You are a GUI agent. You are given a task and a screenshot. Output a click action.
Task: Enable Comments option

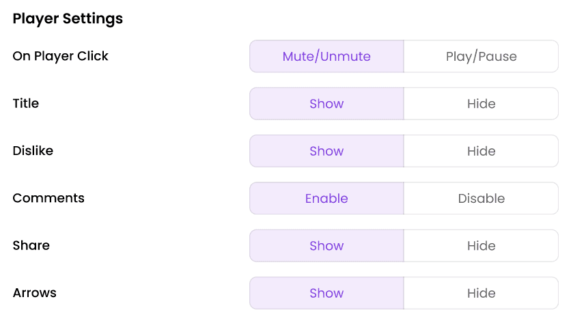[x=326, y=198]
